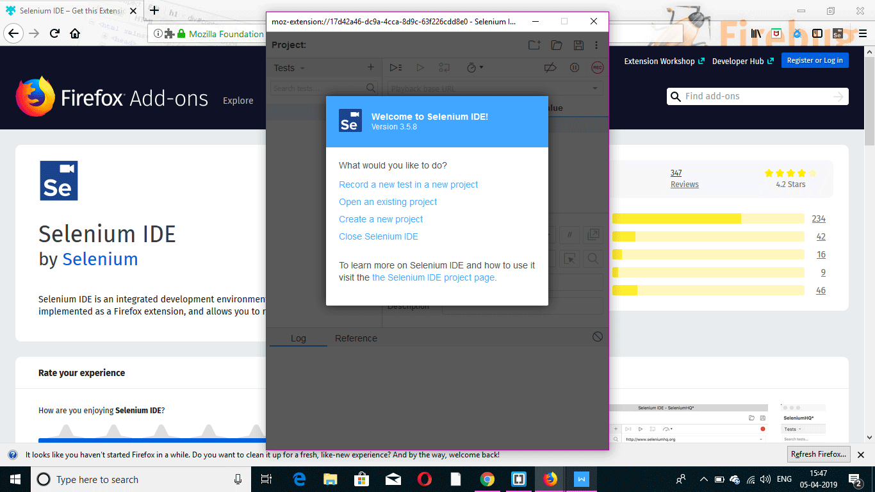
Task: View the 42 four-star reviews bar
Action: 708,236
